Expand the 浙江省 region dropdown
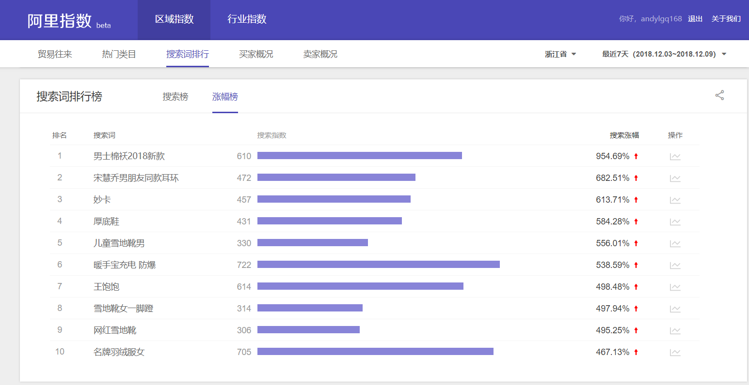This screenshot has height=385, width=749. [560, 54]
